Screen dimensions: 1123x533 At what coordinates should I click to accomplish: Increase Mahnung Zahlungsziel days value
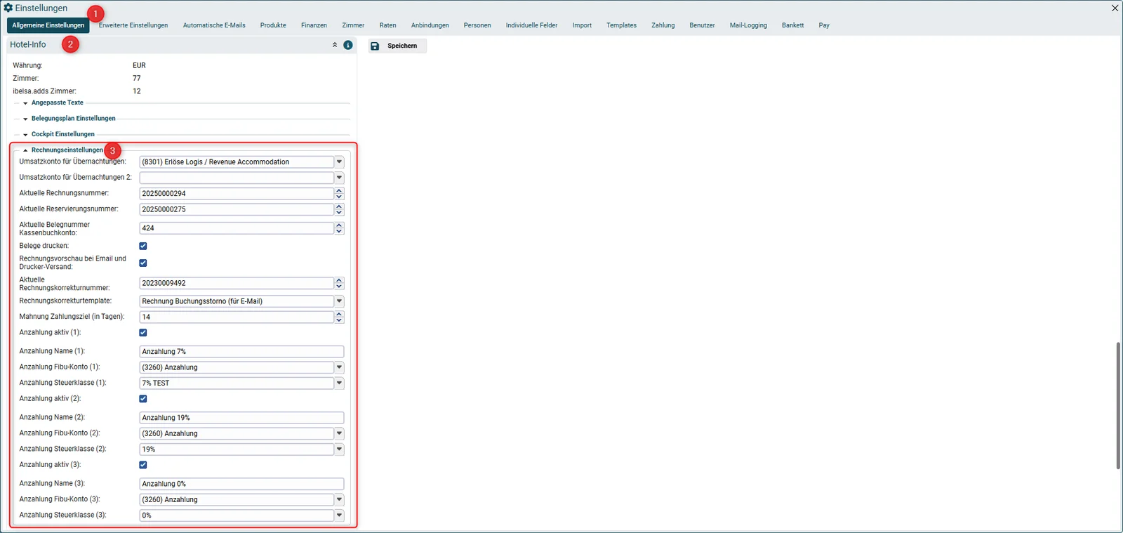tap(339, 314)
